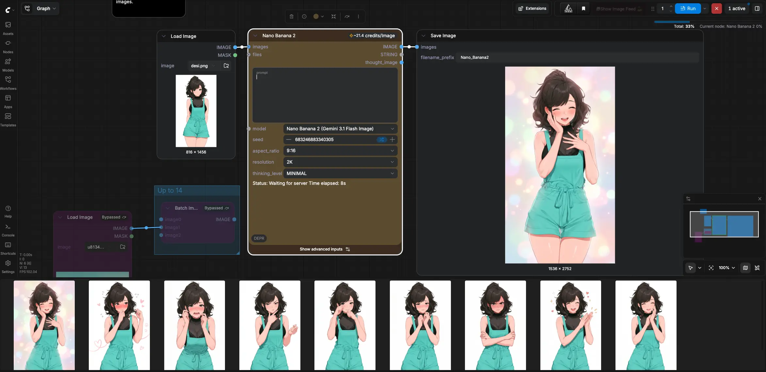Toggle Bypassed state on Load Image node
The width and height of the screenshot is (766, 372).
[x=114, y=217]
